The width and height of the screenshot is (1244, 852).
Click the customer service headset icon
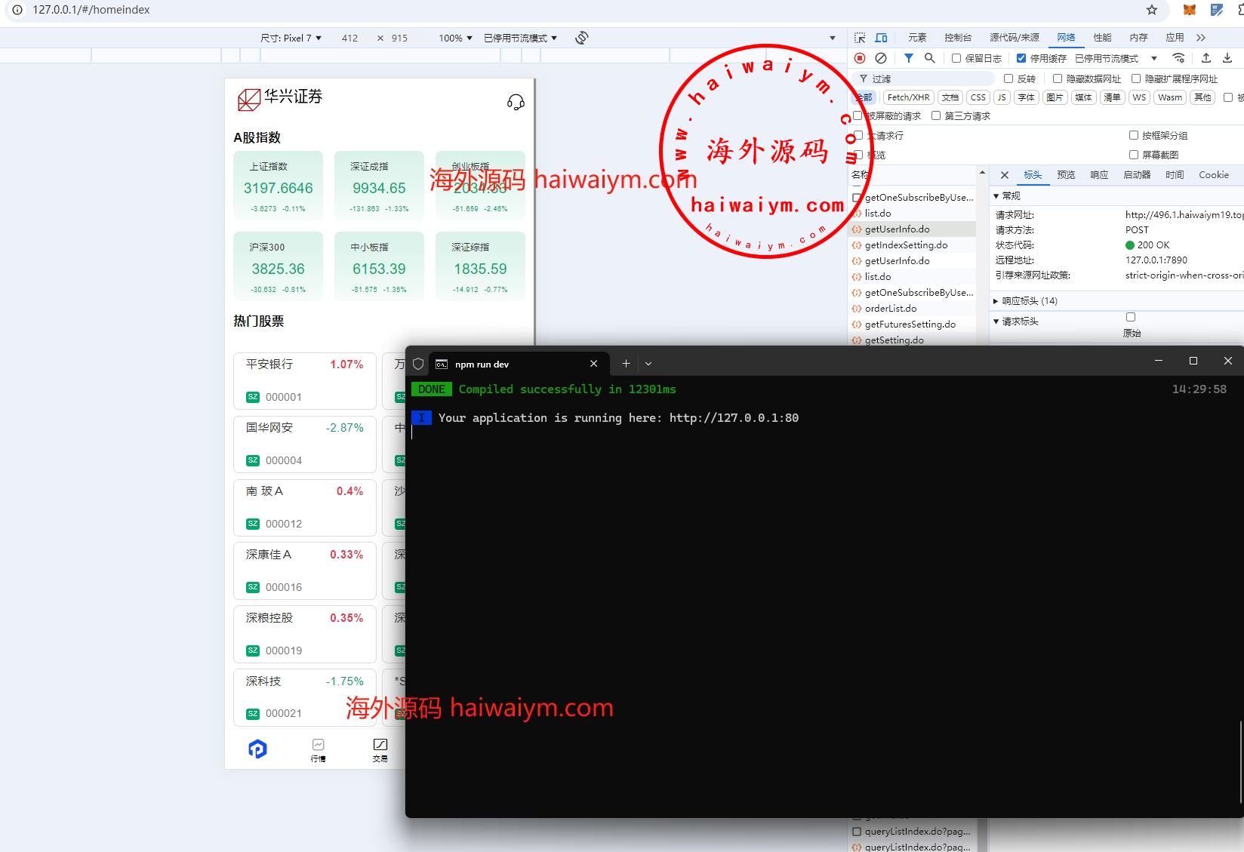pyautogui.click(x=516, y=102)
